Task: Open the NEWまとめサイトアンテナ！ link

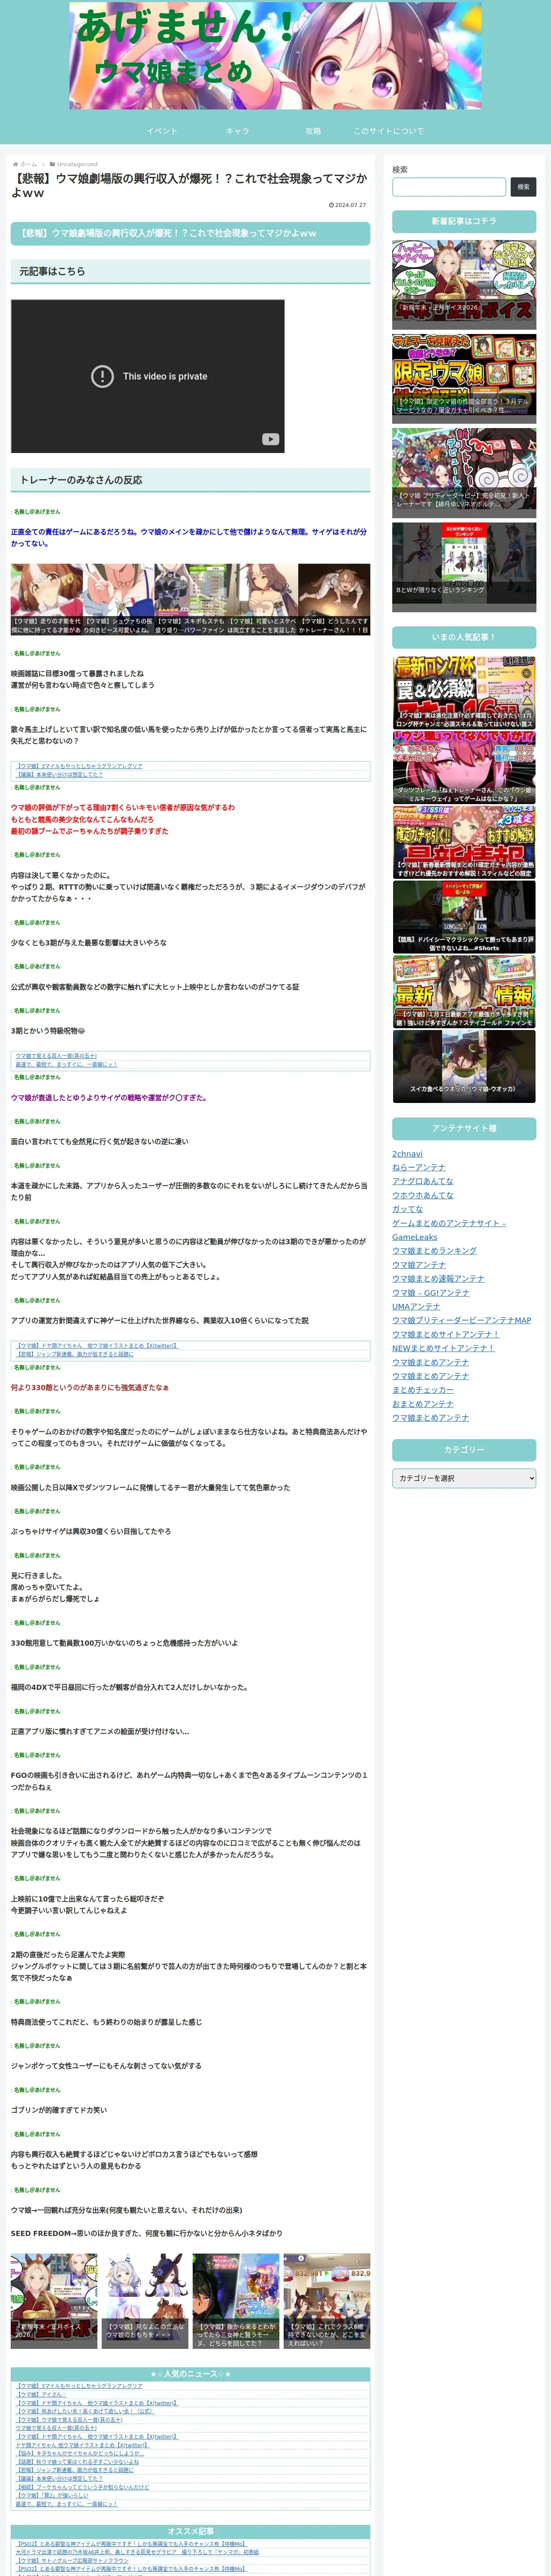Action: pos(443,1348)
